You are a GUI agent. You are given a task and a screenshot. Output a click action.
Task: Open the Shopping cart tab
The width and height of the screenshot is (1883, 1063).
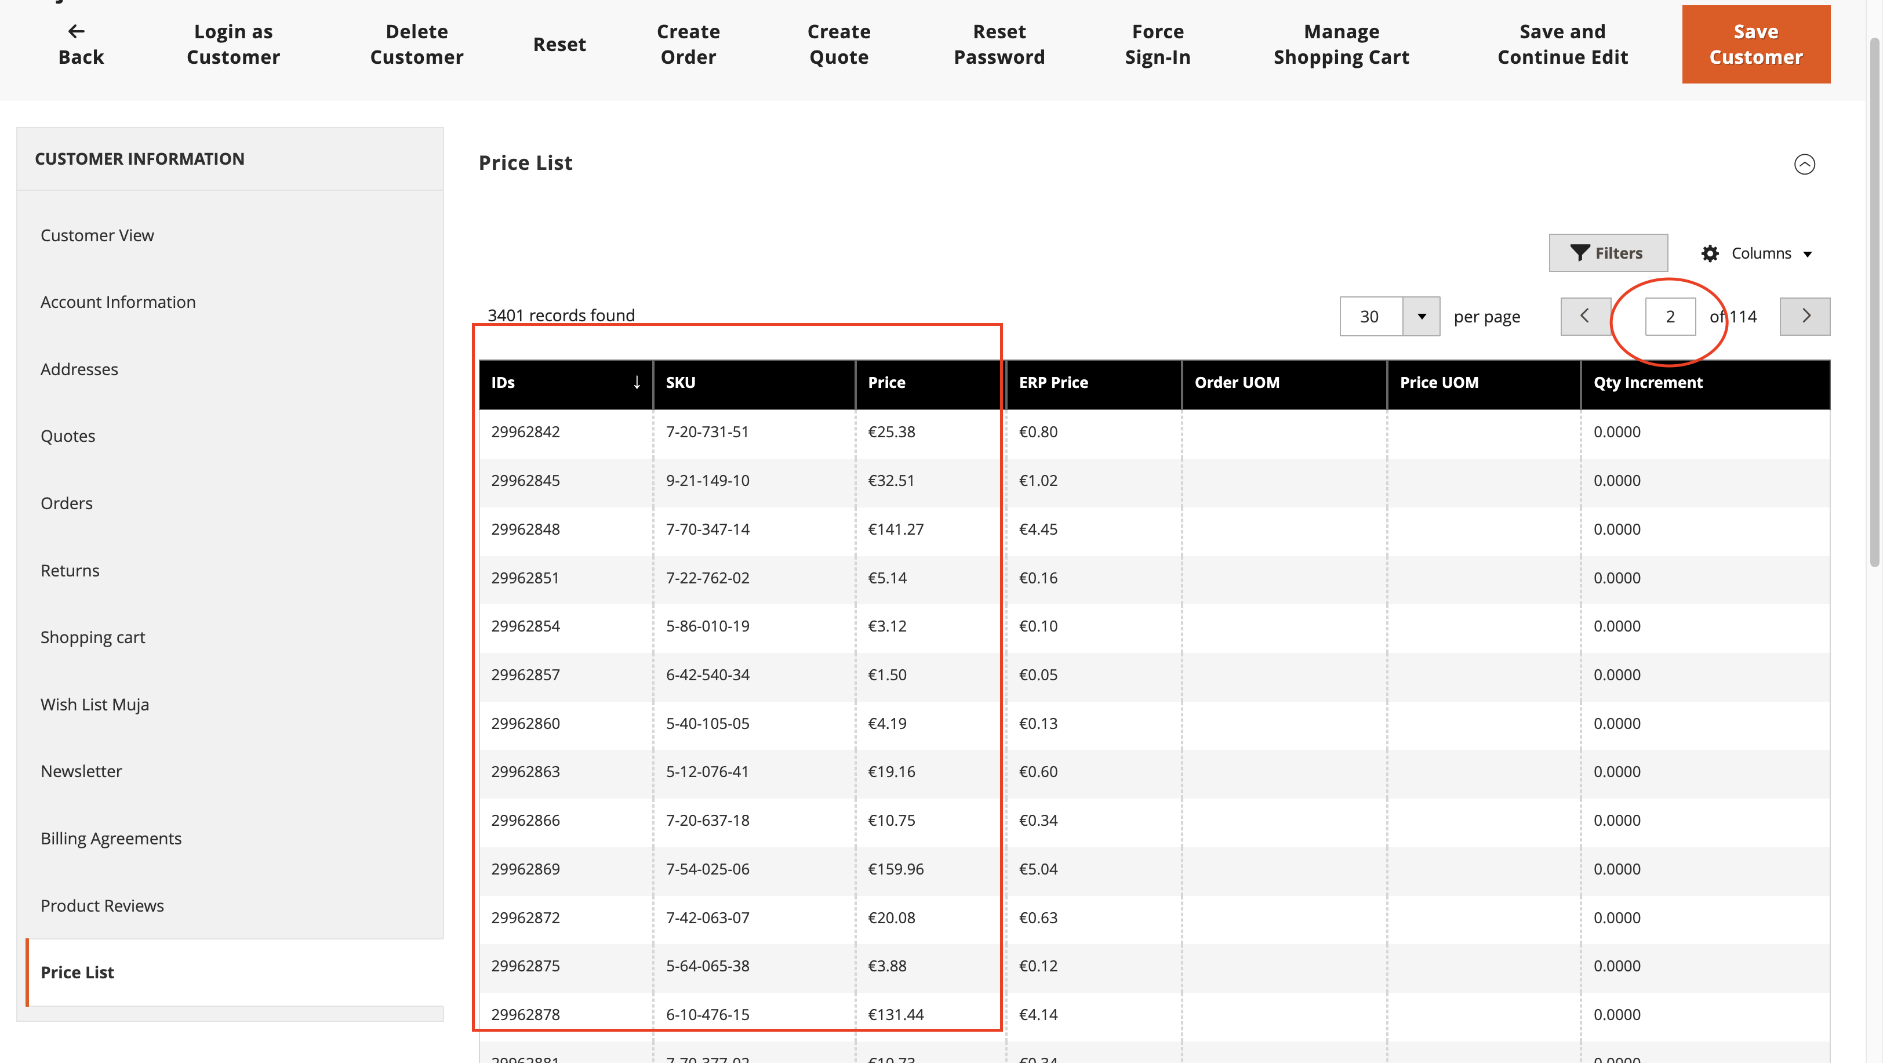click(x=93, y=637)
